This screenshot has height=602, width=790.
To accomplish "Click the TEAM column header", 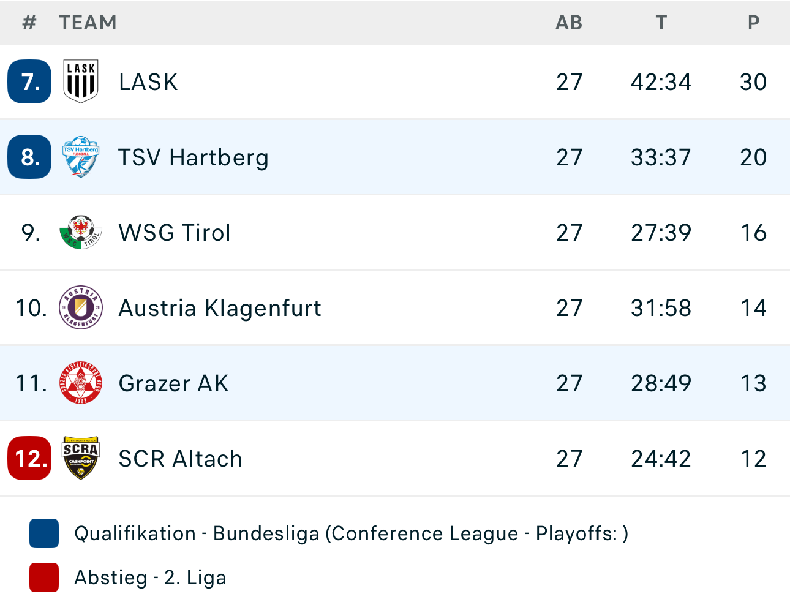I will (x=88, y=23).
